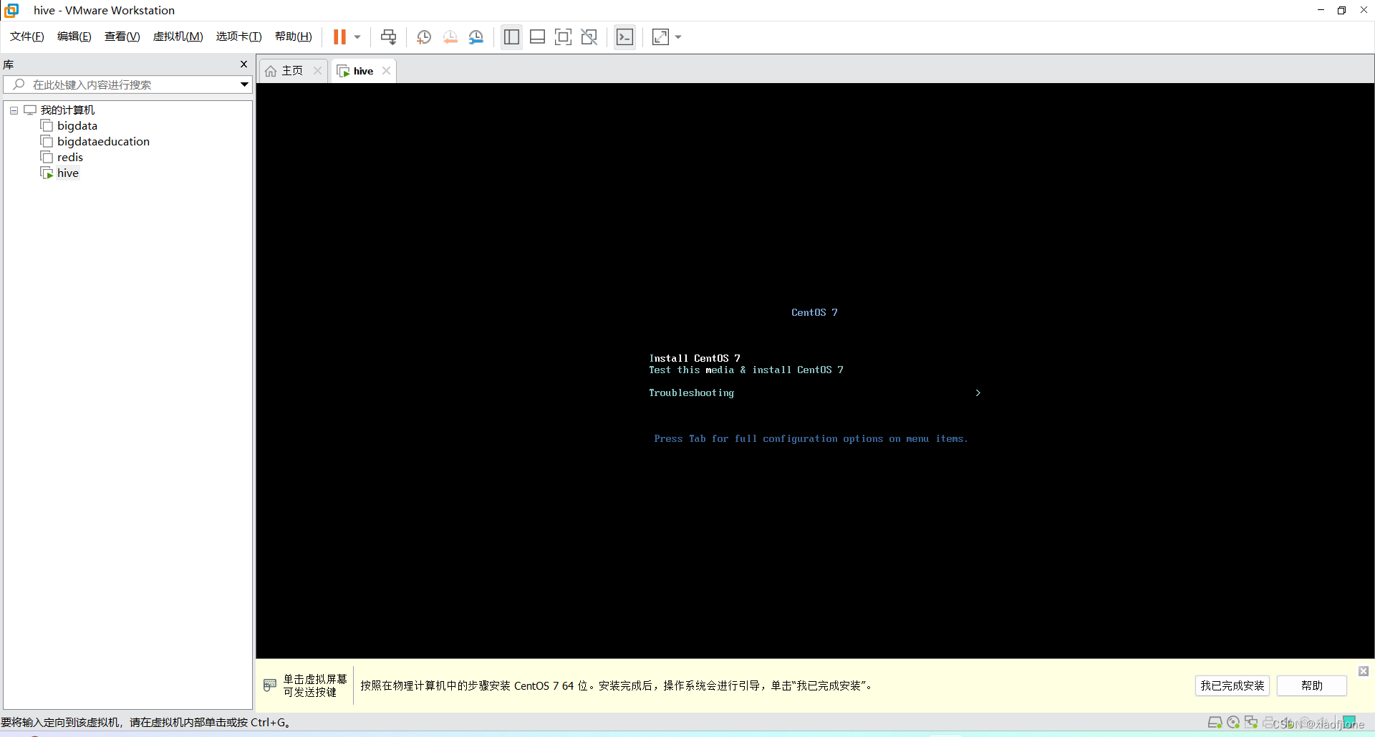Viewport: 1375px width, 737px height.
Task: Click Install CentOS 7 boot option
Action: coord(695,358)
